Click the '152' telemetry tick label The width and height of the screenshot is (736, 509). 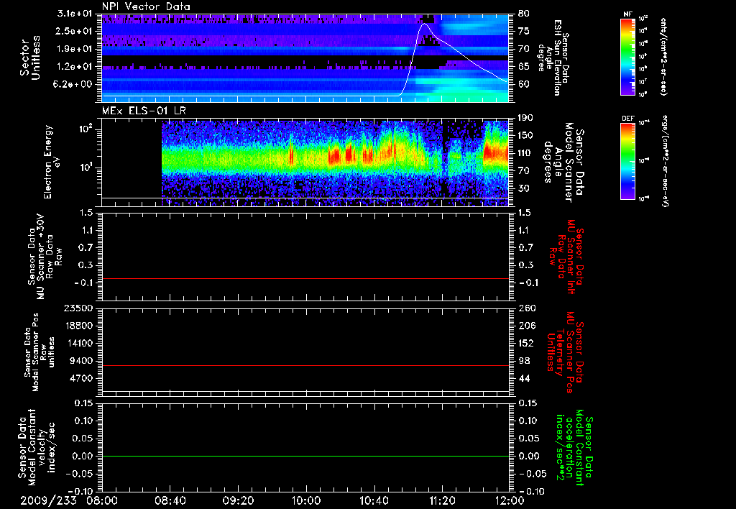point(526,343)
